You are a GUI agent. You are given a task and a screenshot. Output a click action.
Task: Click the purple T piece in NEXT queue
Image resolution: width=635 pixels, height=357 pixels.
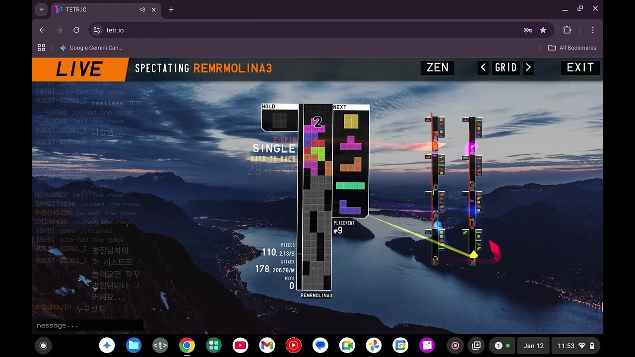(351, 143)
